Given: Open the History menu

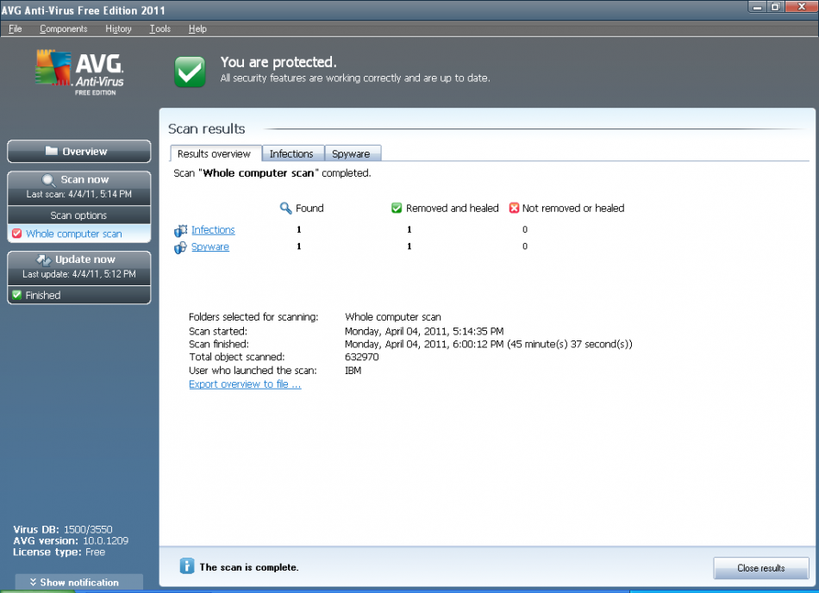Looking at the screenshot, I should pyautogui.click(x=118, y=28).
